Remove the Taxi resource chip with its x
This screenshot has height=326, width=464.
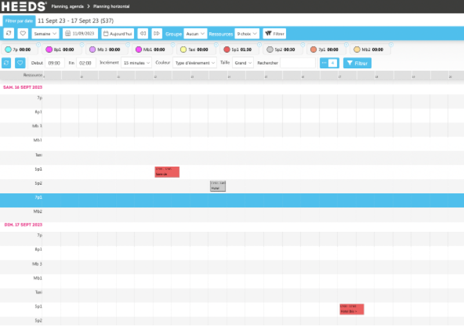click(x=216, y=44)
